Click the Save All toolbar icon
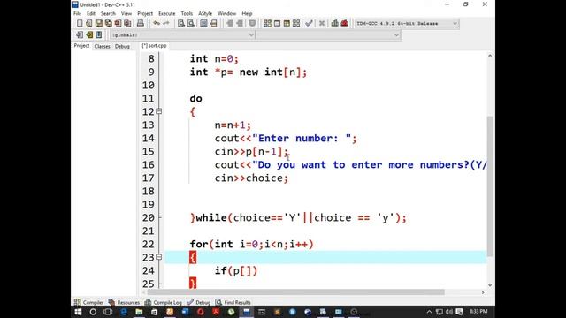 coord(108,24)
